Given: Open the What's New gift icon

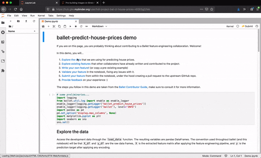Looking at the screenshot, I should pos(252,9).
